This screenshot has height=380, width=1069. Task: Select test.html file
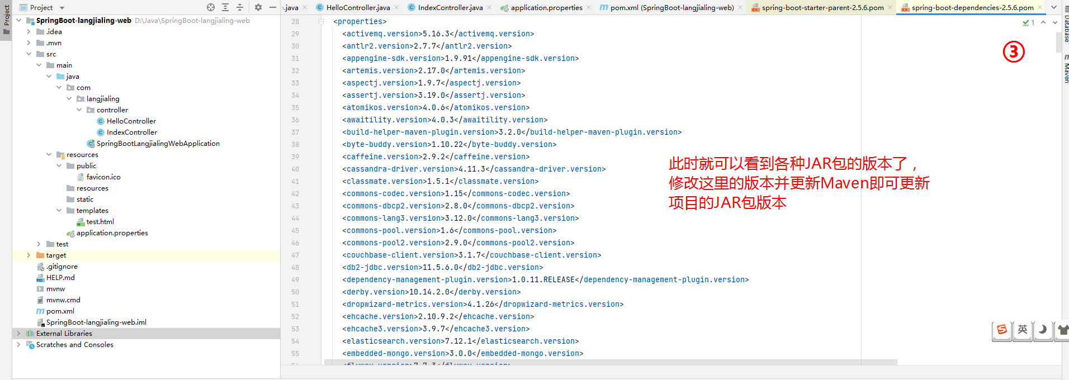click(x=100, y=222)
